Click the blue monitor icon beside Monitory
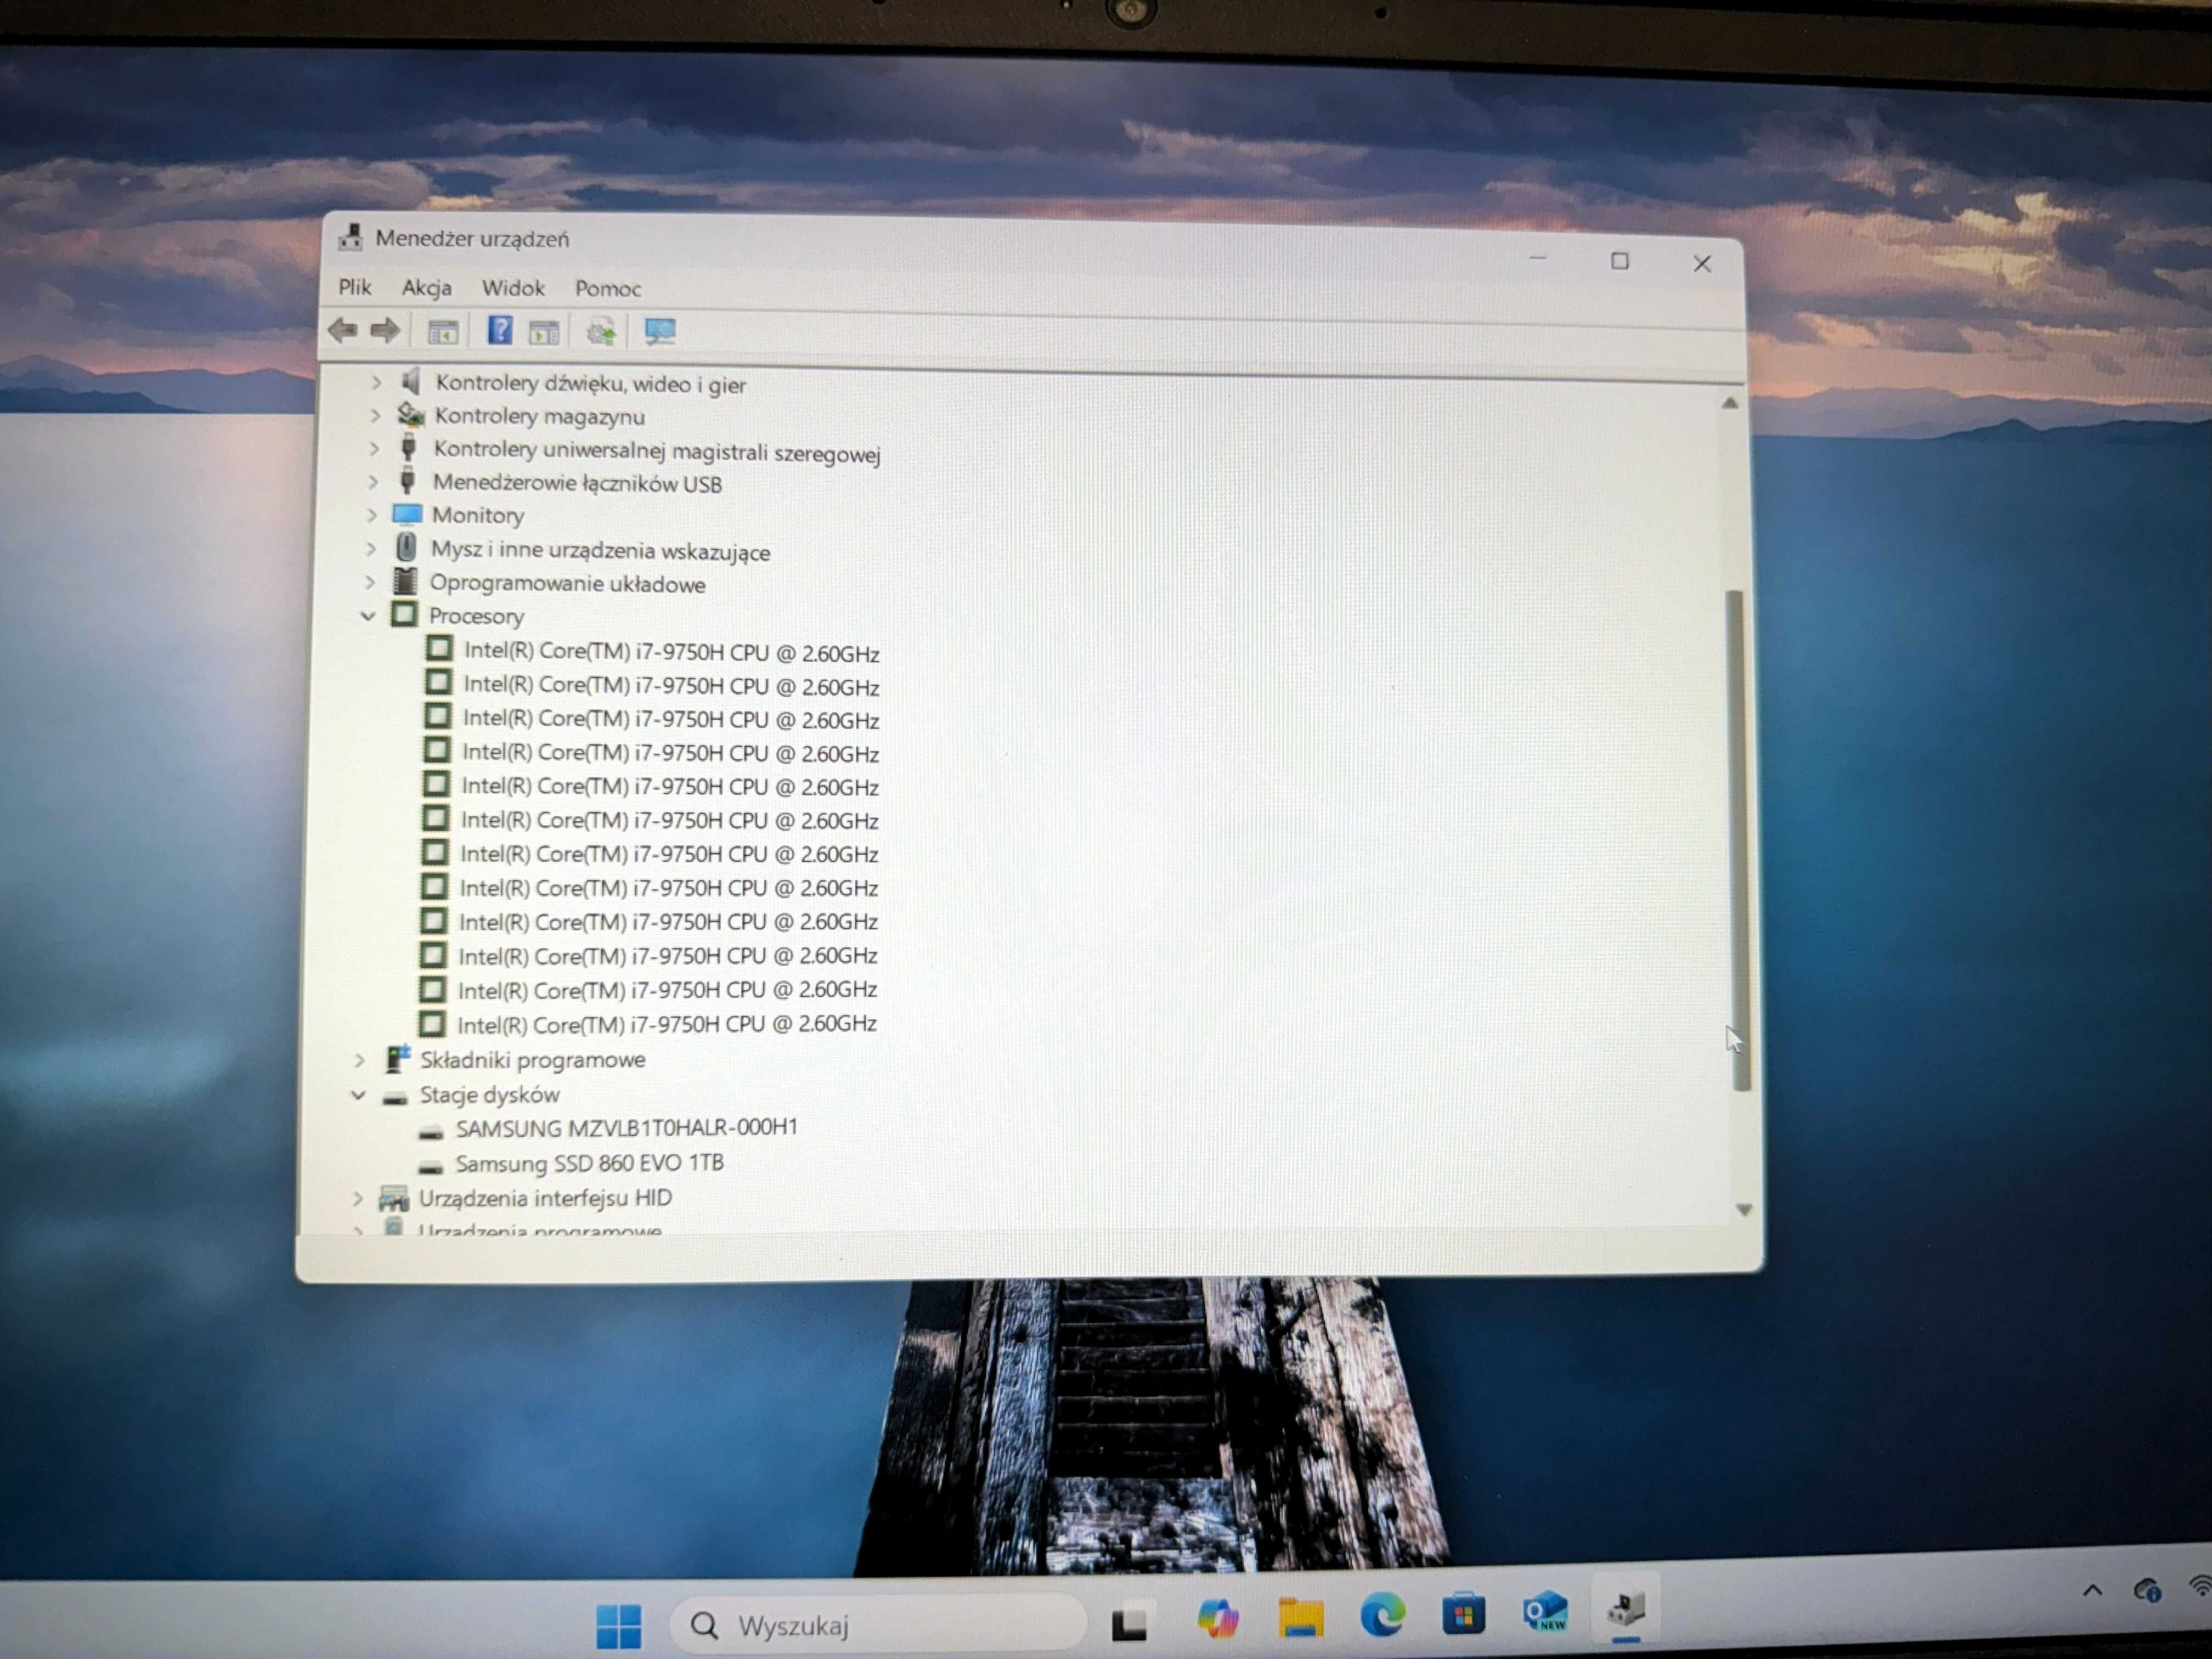Viewport: 2212px width, 1659px height. [x=407, y=514]
